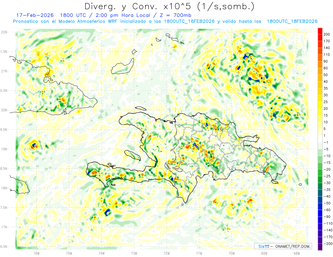
Task: Click the 7.5N latitude label
Action: (x=4, y=208)
